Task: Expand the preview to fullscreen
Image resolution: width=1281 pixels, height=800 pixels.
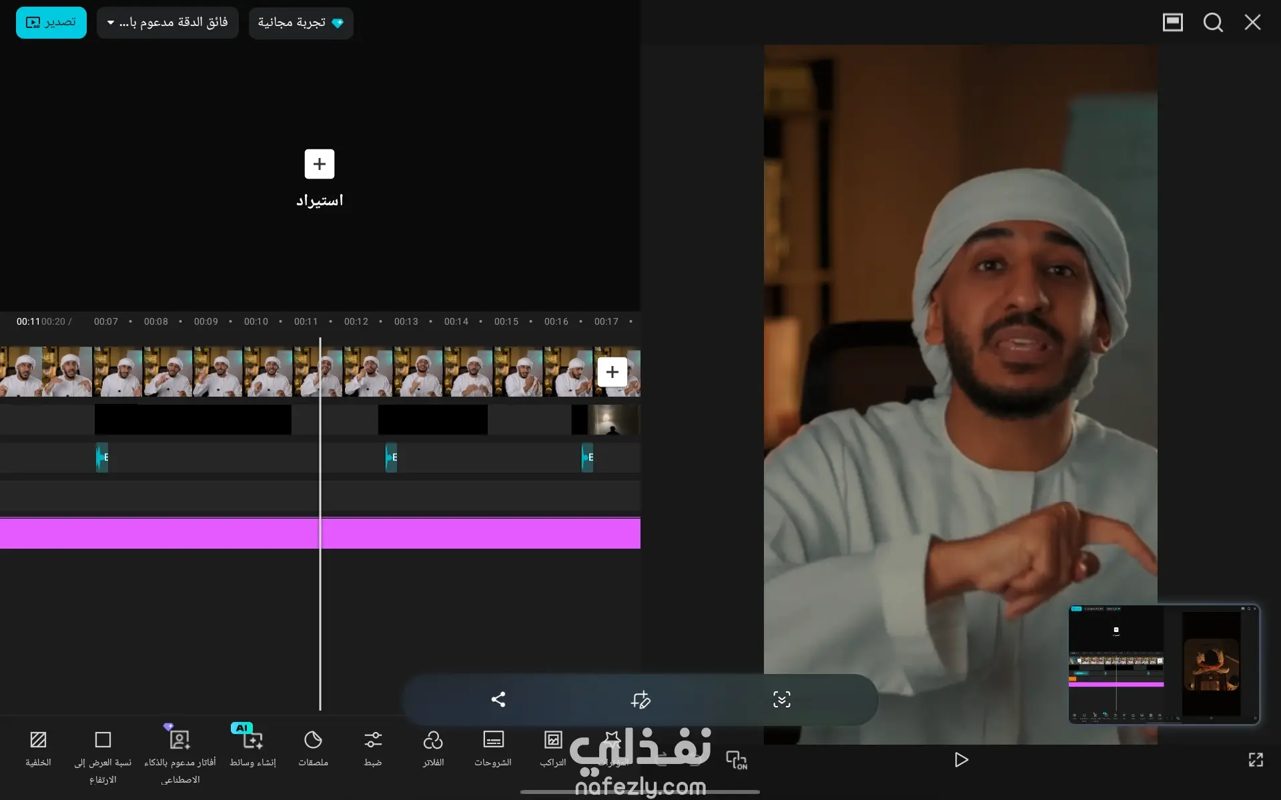Action: pyautogui.click(x=1256, y=760)
